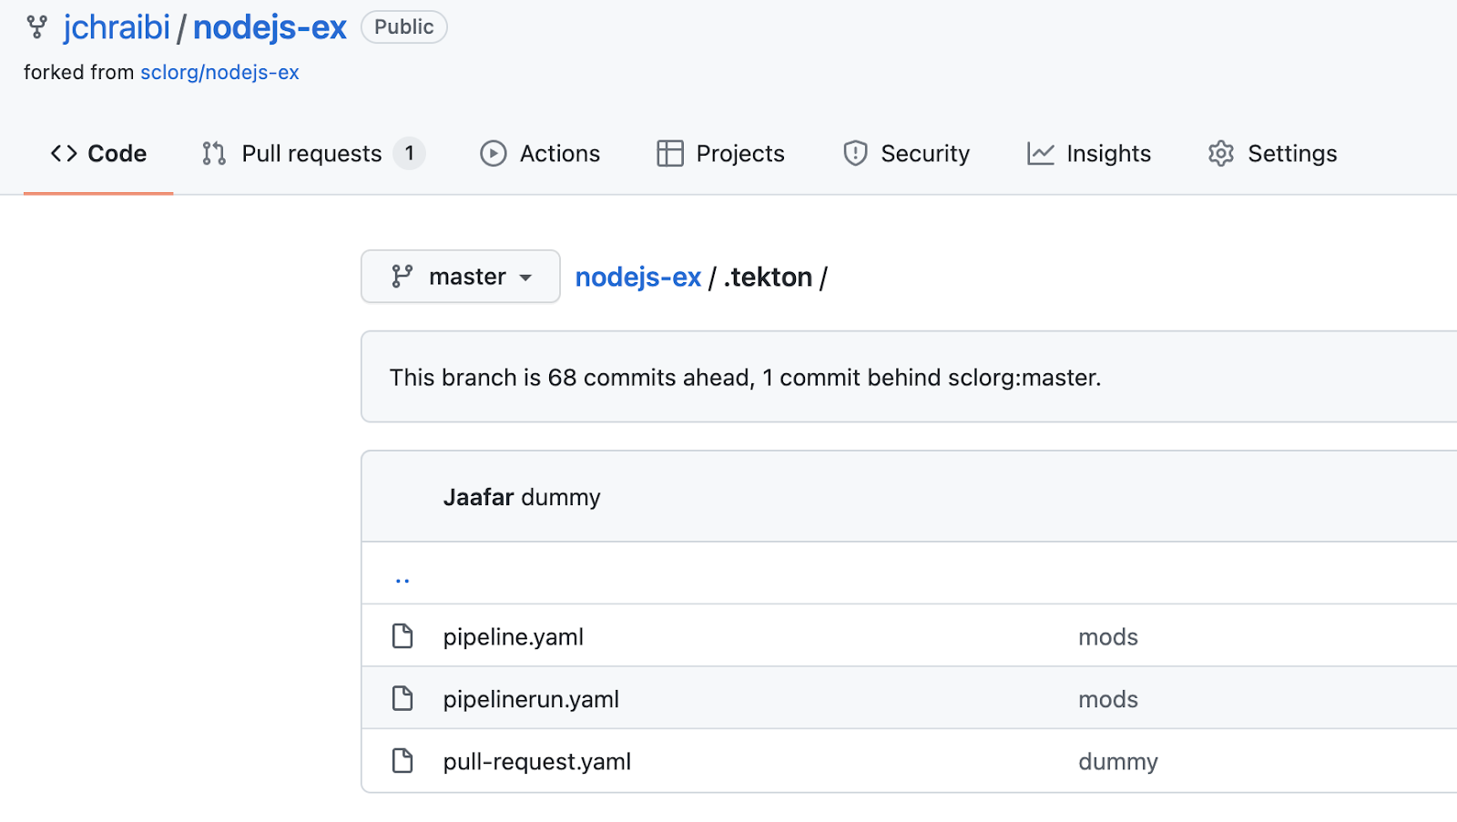Select the Actions play icon
The width and height of the screenshot is (1457, 822).
pos(493,154)
